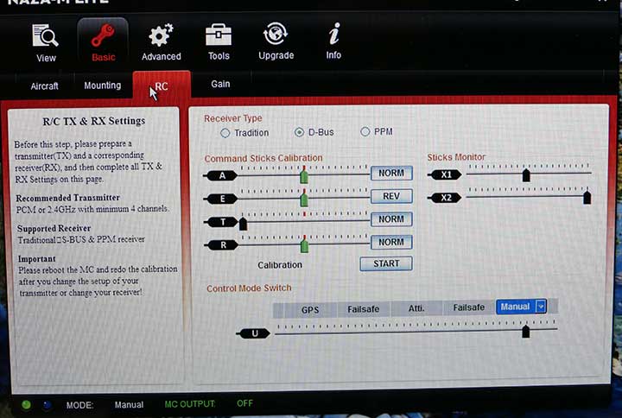Click the 'Receiver Type' section label
This screenshot has width=622, height=418.
pyautogui.click(x=233, y=118)
